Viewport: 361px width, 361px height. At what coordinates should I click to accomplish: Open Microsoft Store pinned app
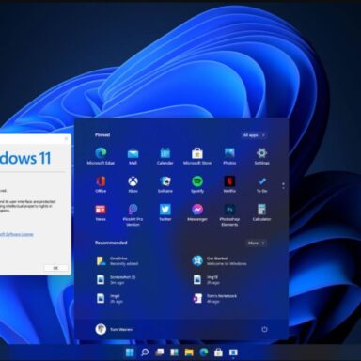(x=197, y=156)
